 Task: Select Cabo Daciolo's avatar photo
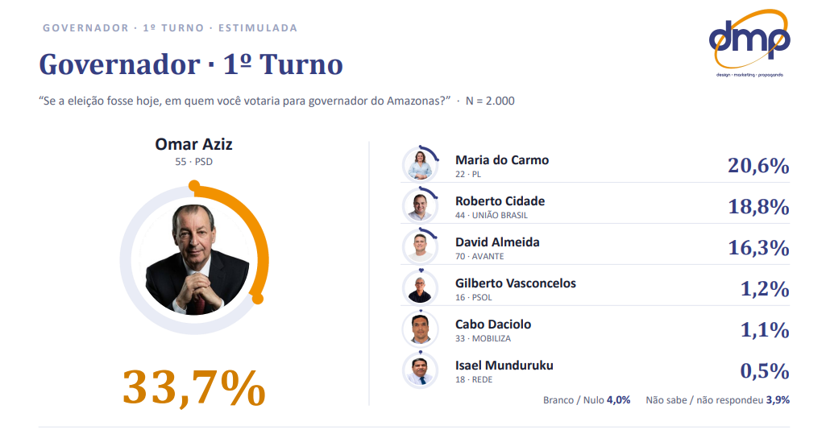tap(421, 329)
